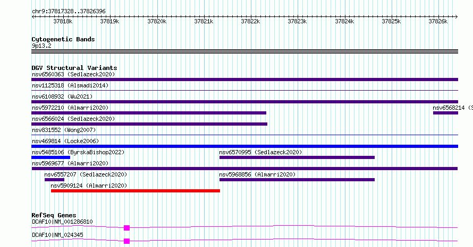Select nsv6566024 (Sedlazeck2020) variant bar
This screenshot has width=473, height=247.
(x=149, y=124)
